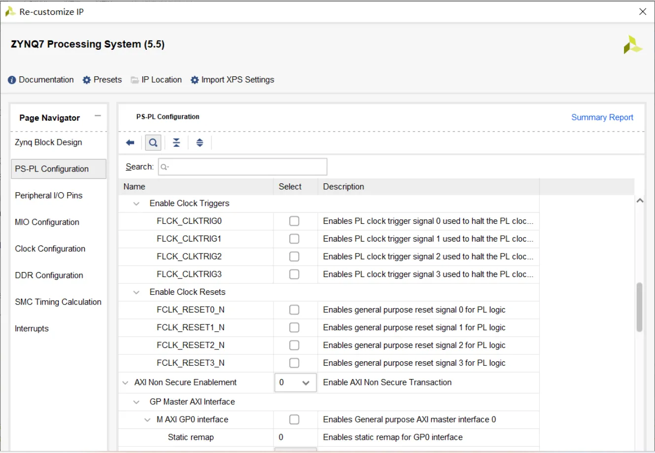
Task: Open Clock Configuration page
Action: point(50,249)
